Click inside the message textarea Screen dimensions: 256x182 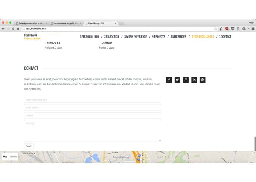[92, 131]
